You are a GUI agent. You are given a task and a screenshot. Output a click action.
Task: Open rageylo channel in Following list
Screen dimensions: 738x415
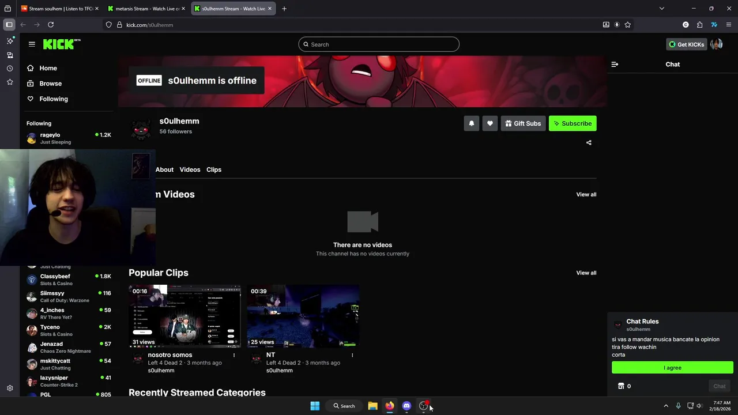click(69, 138)
